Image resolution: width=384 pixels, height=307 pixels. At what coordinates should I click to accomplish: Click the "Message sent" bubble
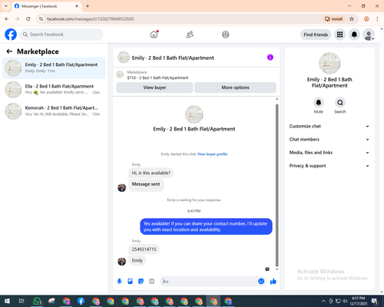(146, 184)
